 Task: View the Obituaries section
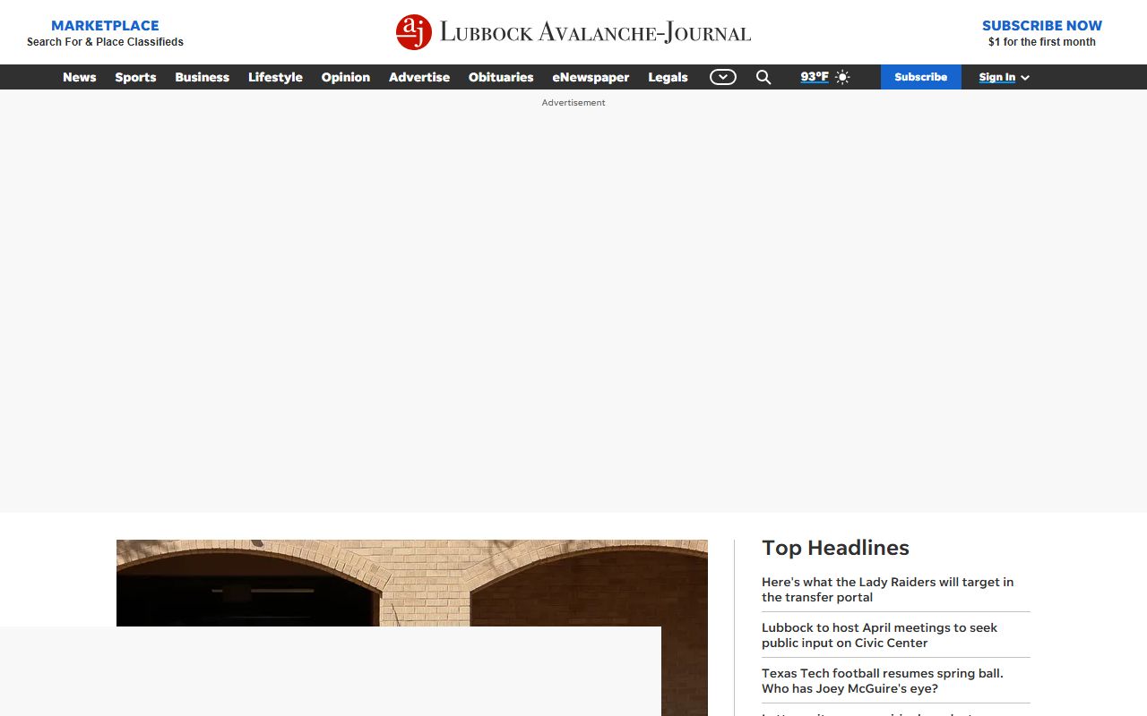[x=501, y=77]
